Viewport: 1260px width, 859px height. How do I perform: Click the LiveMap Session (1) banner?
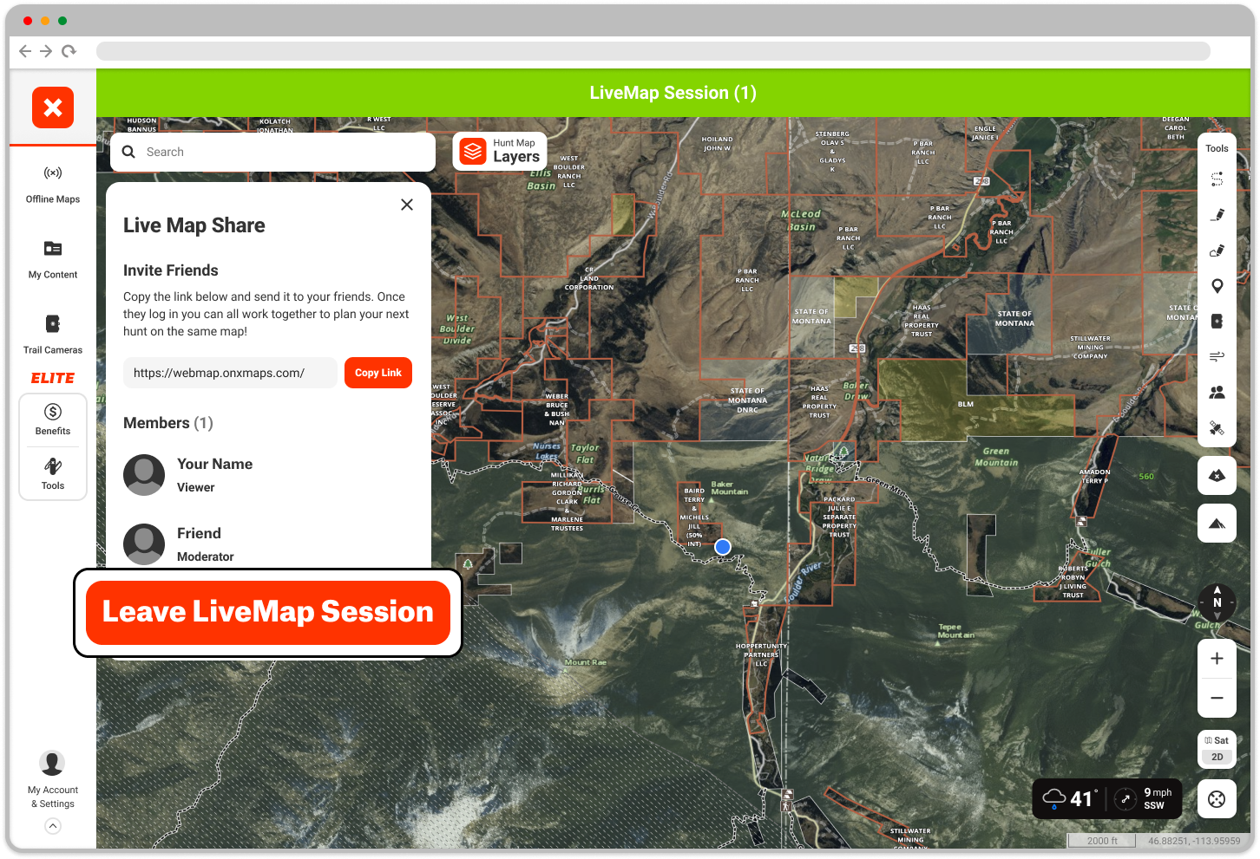pyautogui.click(x=673, y=93)
